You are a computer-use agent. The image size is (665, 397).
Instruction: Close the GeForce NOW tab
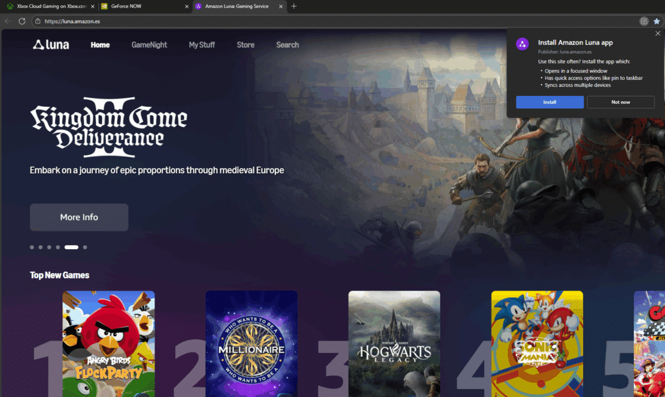(x=186, y=6)
